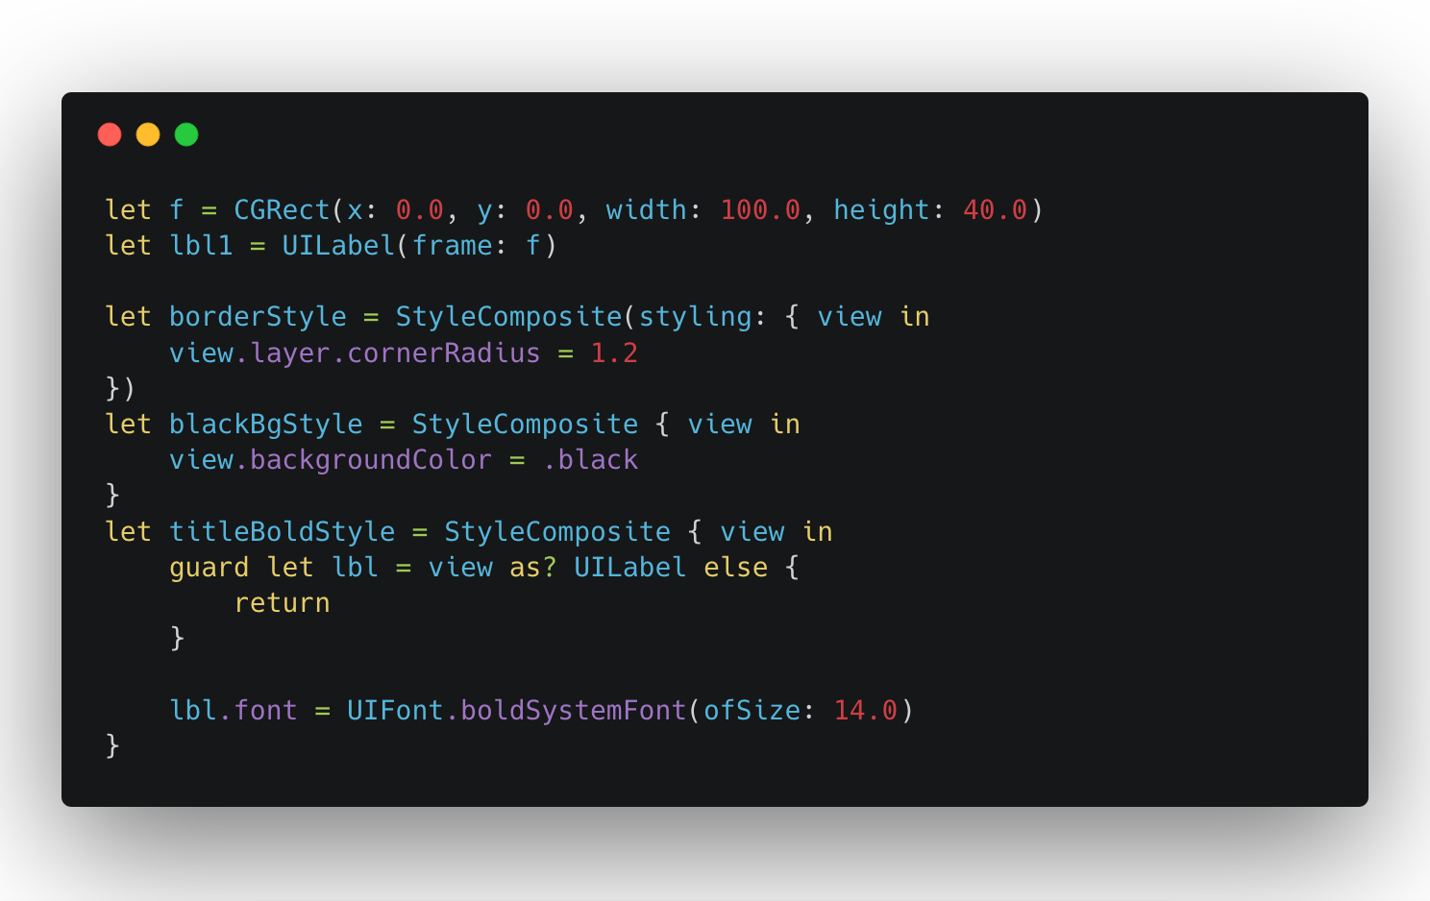The width and height of the screenshot is (1430, 901).
Task: Click the red close window dot
Action: pos(110,134)
